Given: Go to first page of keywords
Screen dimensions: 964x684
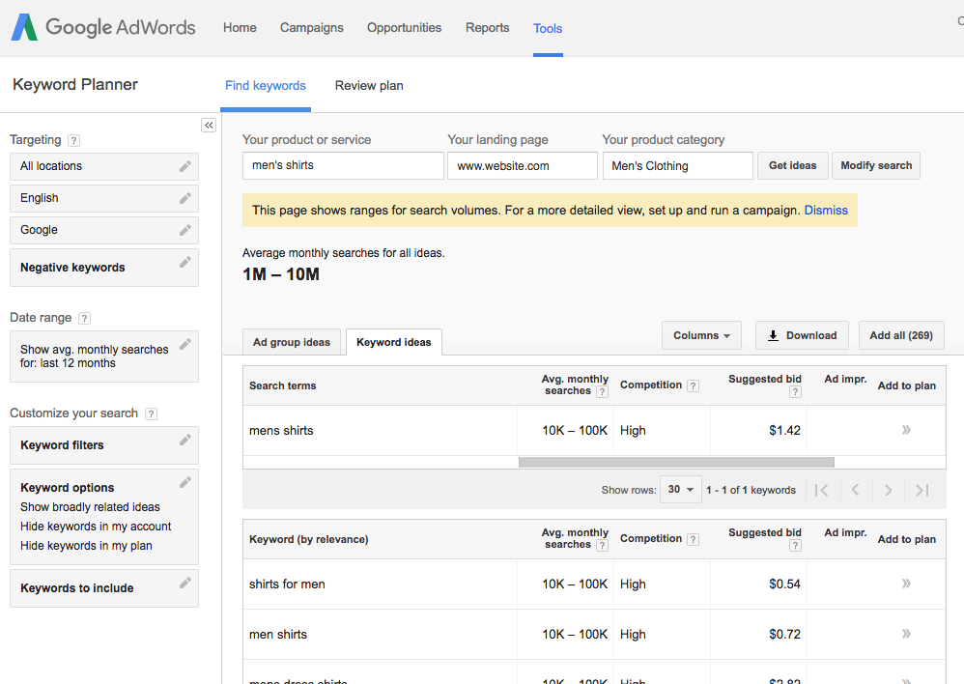Looking at the screenshot, I should tap(821, 490).
